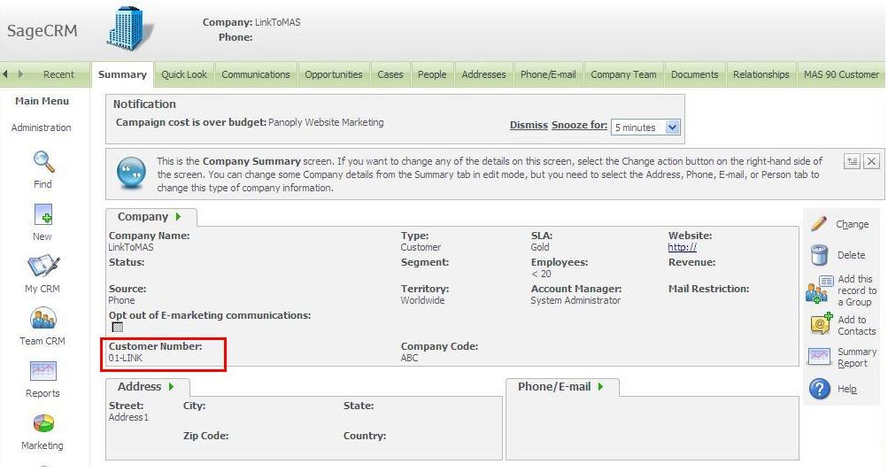Image resolution: width=888 pixels, height=472 pixels.
Task: Open the Documents tab
Action: click(694, 74)
